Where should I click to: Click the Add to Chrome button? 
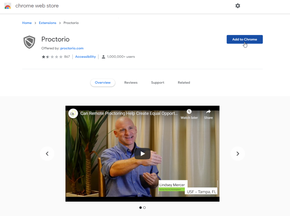(x=244, y=39)
